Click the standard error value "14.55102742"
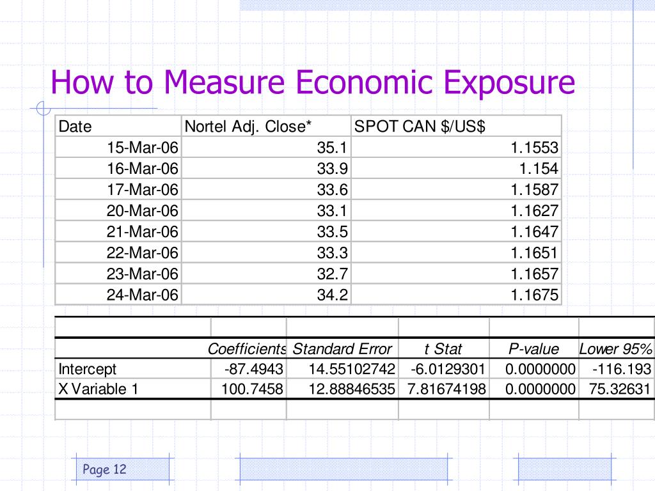This screenshot has width=655, height=491. point(343,369)
